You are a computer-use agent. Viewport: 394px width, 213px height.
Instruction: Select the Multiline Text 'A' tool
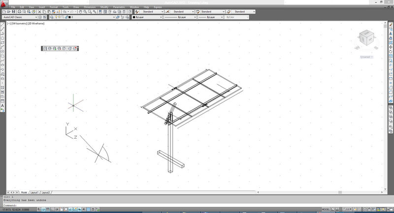(x=2, y=106)
